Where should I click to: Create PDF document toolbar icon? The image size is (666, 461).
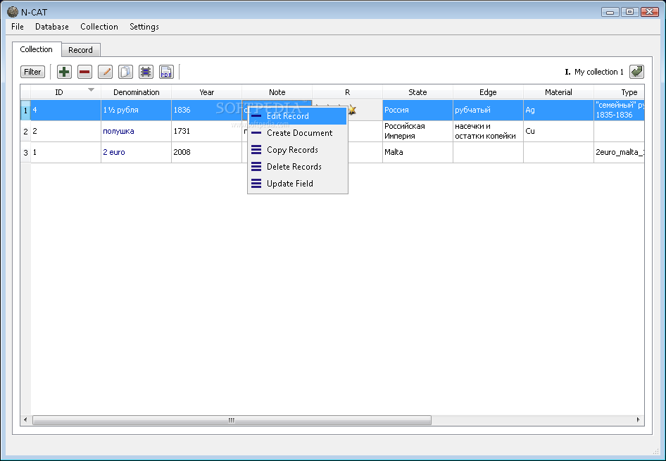[166, 72]
